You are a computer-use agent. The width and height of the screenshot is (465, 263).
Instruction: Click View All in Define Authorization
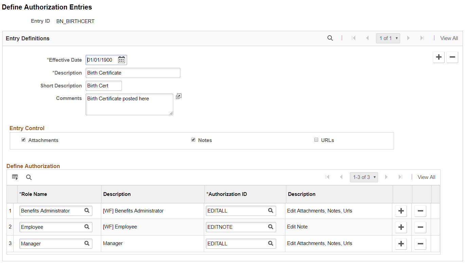click(x=426, y=177)
